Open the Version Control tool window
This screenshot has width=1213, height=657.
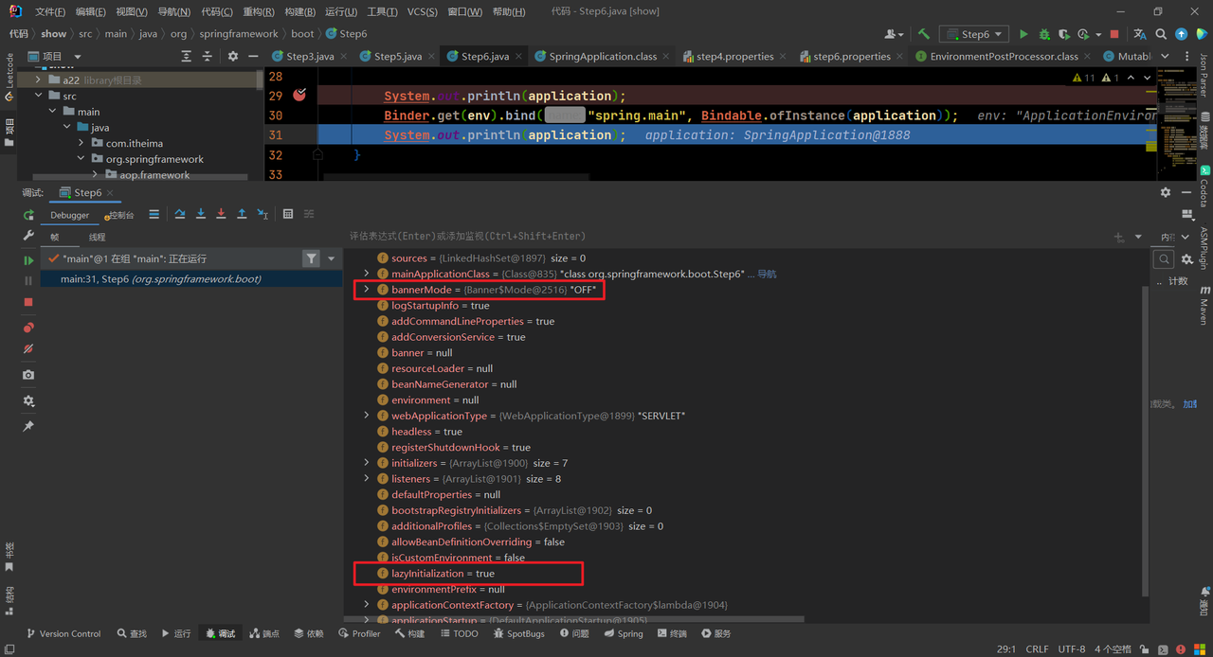pyautogui.click(x=63, y=633)
